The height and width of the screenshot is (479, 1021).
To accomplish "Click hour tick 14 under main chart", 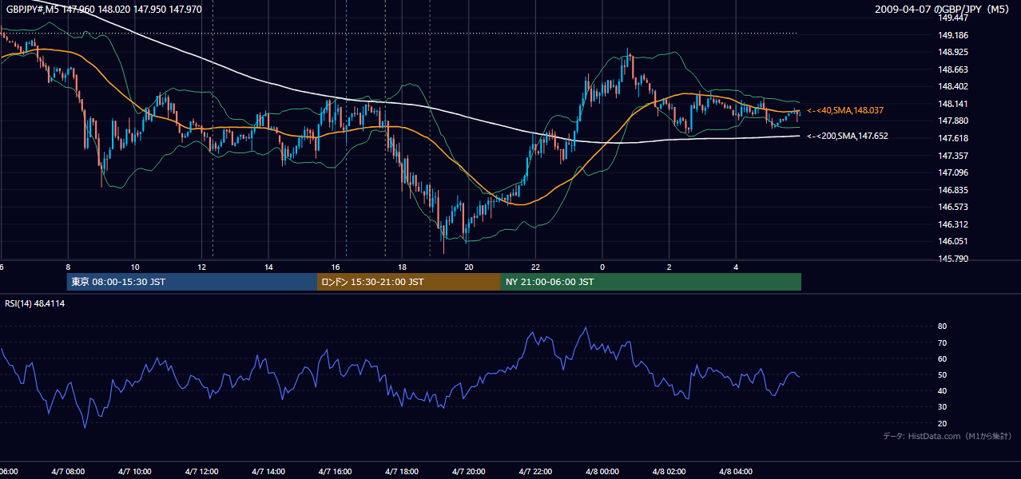I will click(x=269, y=267).
